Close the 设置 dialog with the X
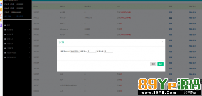Screen dimensions: 202x96 [163, 42]
